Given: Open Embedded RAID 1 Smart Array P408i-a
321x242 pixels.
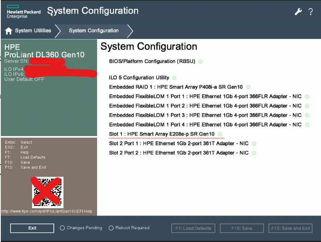Looking at the screenshot, I should coord(176,87).
